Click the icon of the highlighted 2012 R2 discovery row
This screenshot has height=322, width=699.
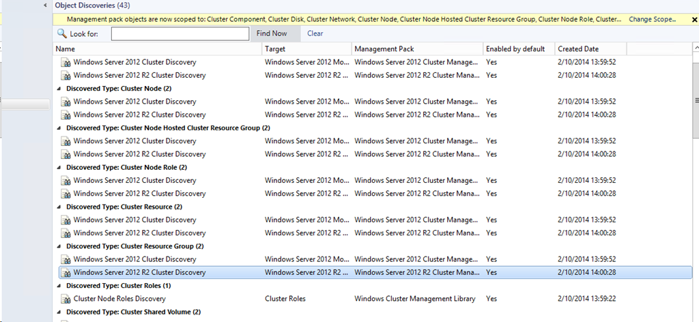click(x=66, y=273)
